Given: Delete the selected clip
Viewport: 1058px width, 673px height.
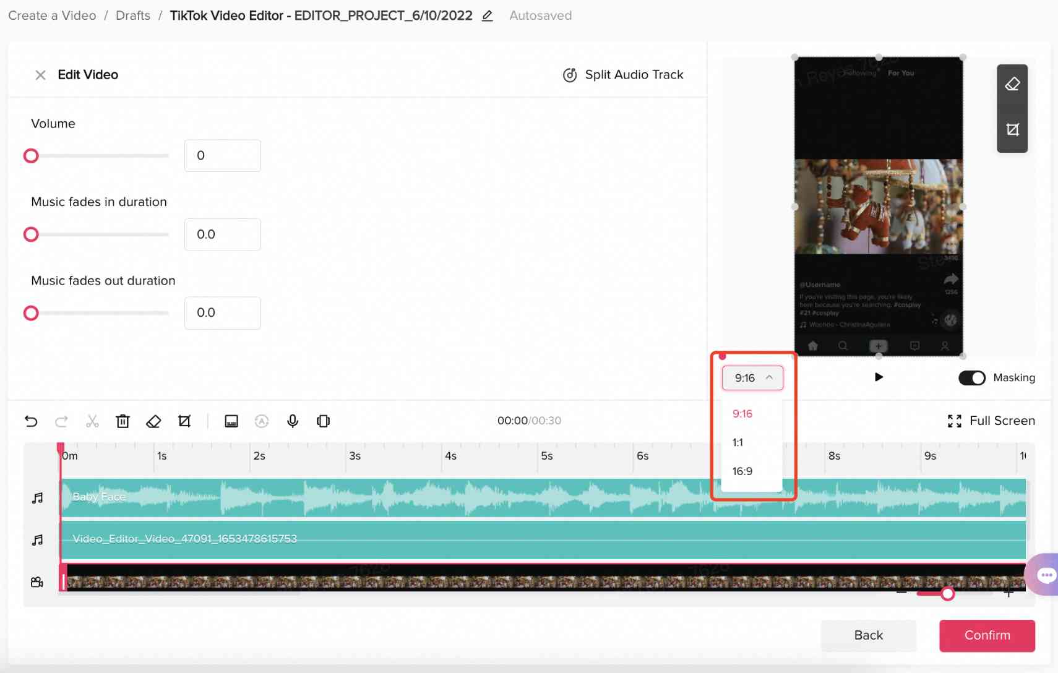Looking at the screenshot, I should [x=123, y=421].
